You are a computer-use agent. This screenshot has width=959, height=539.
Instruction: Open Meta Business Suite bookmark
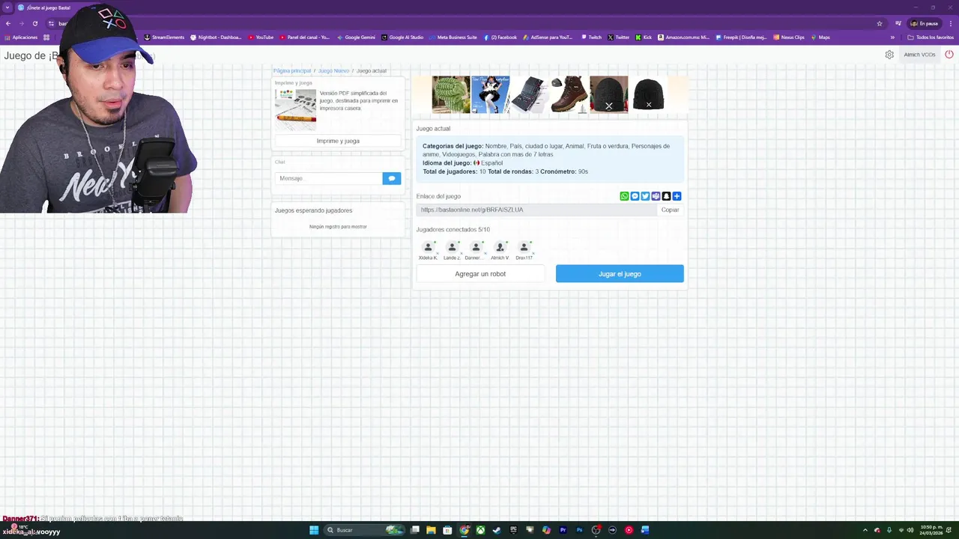(453, 37)
